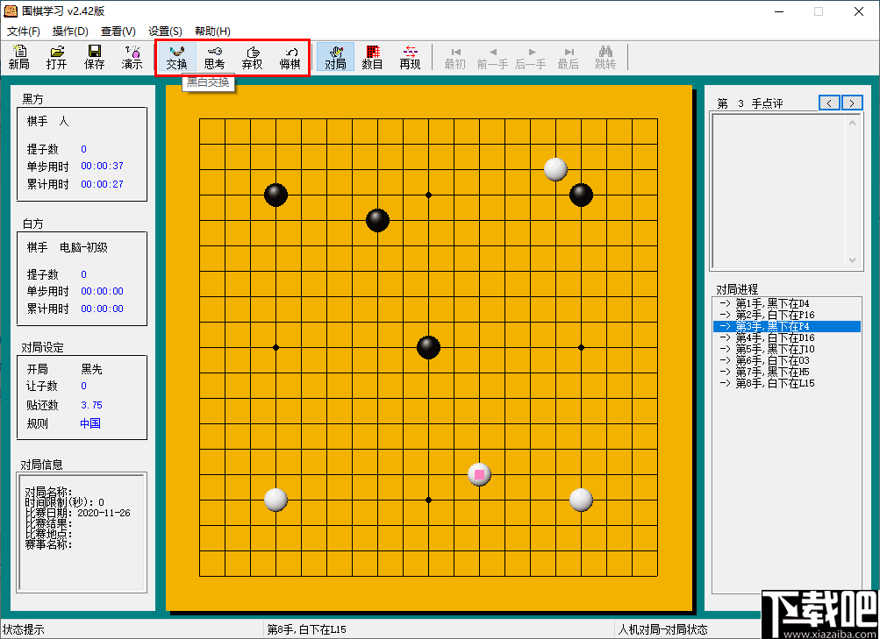
Task: Toggle 对局 game mode on
Action: (x=335, y=57)
